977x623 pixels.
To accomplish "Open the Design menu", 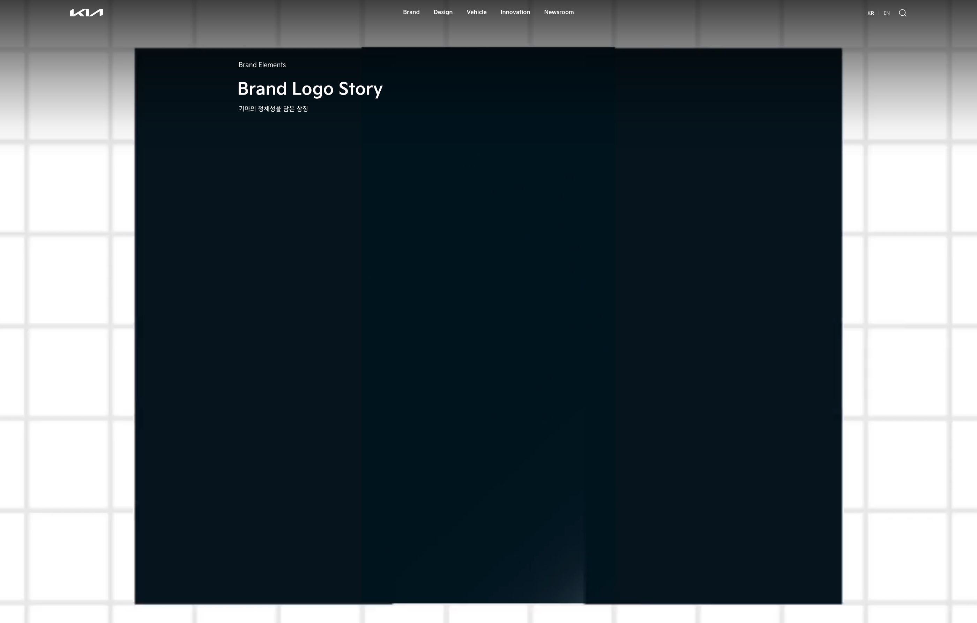I will click(443, 12).
